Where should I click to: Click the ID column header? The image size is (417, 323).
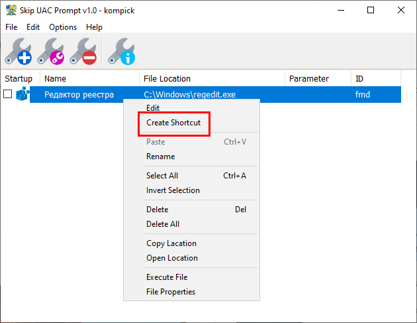click(x=376, y=79)
